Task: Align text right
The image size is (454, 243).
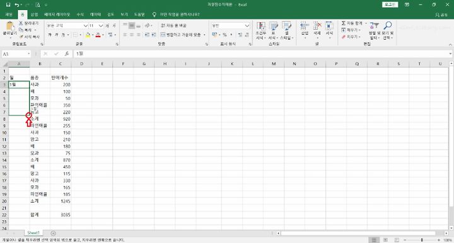Action: point(138,35)
